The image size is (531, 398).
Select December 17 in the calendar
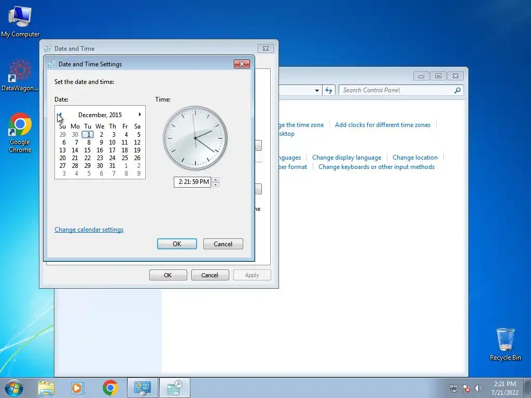point(112,150)
